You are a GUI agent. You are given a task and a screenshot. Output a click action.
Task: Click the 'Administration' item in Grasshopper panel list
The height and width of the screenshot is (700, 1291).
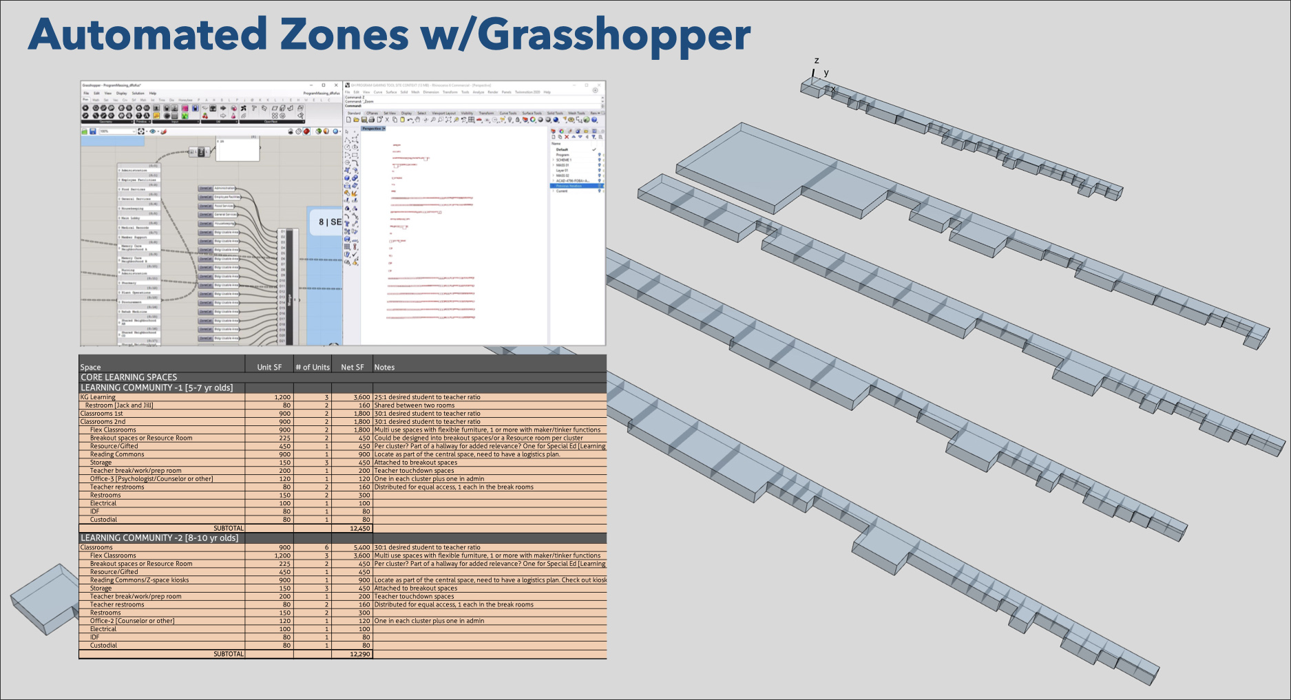tap(139, 170)
